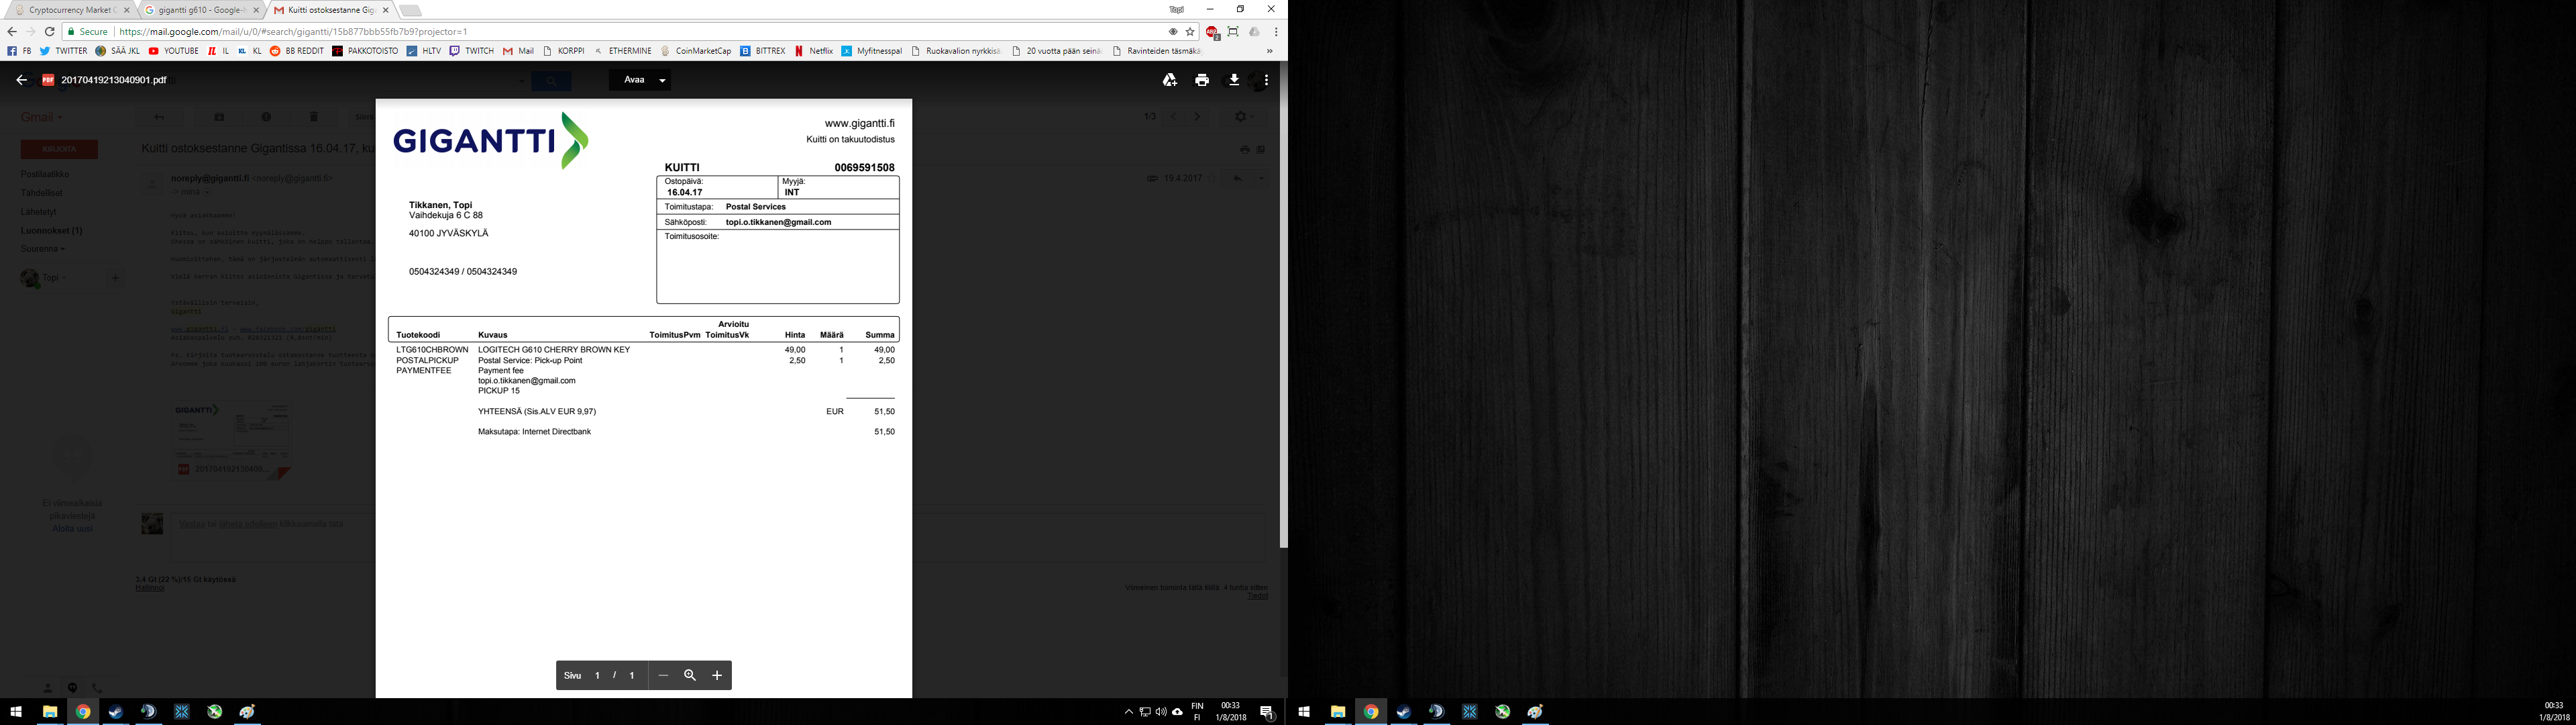Bookmark this page with the star
Viewport: 2576px width, 725px height.
click(1190, 32)
